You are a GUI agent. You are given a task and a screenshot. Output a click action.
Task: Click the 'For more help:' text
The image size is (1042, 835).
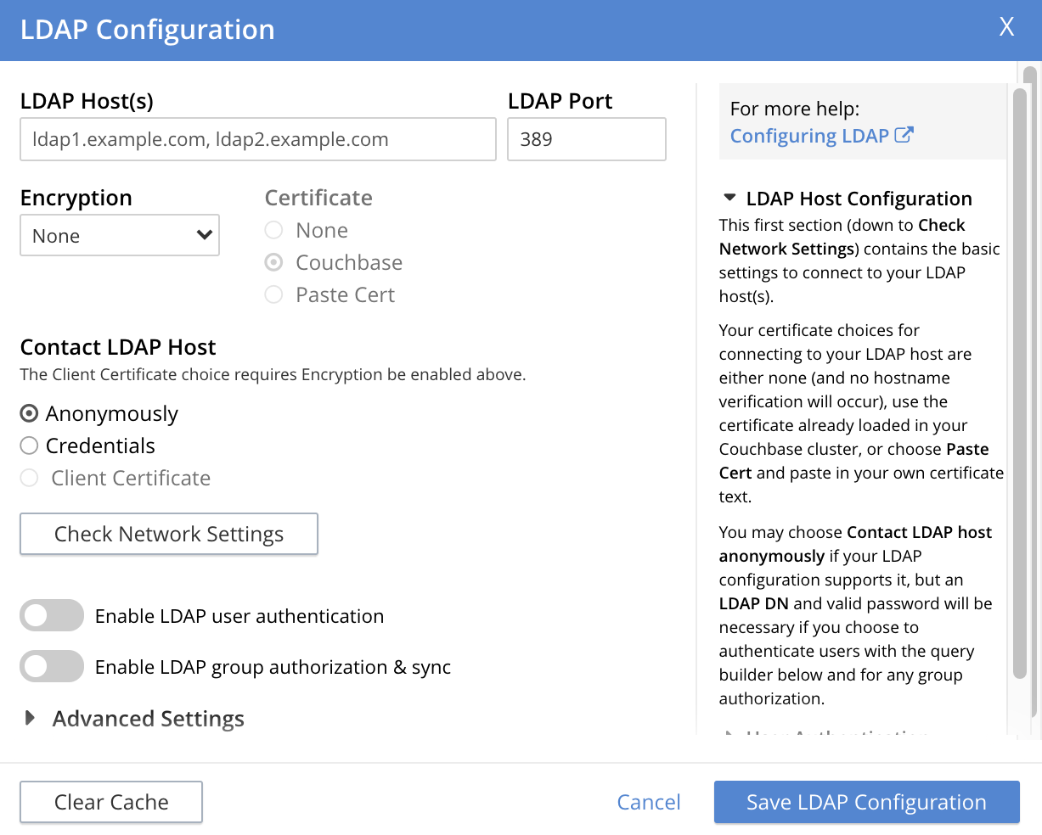coord(795,109)
